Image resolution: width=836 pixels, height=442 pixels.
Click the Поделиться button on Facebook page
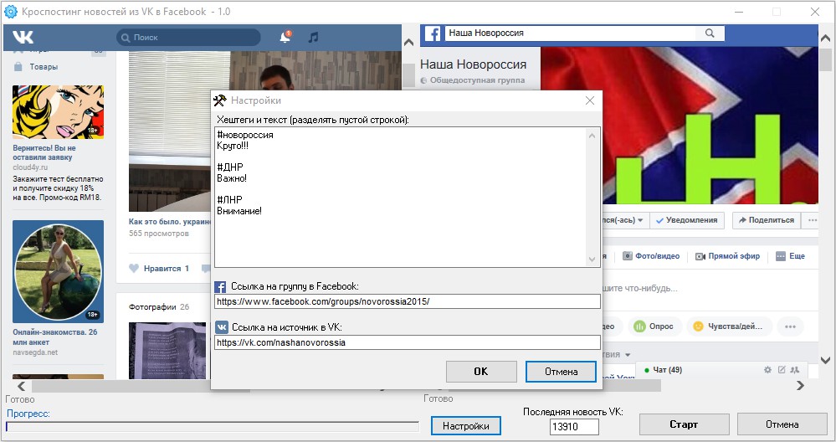[x=767, y=220]
